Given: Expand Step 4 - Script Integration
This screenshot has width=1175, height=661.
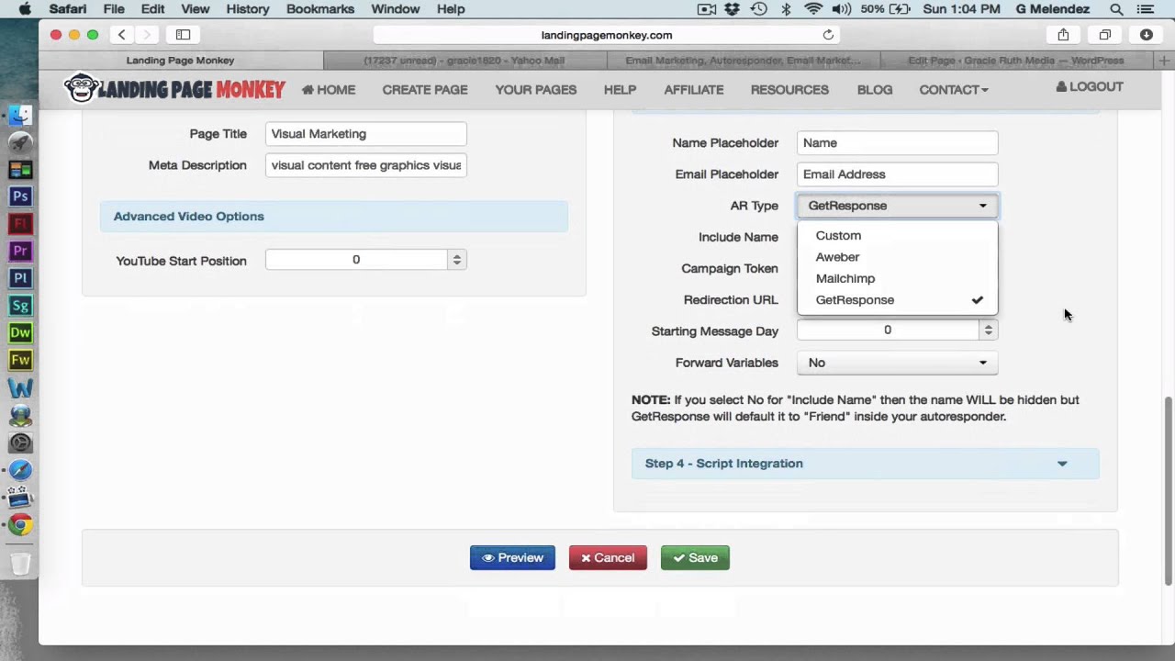Looking at the screenshot, I should 865,464.
